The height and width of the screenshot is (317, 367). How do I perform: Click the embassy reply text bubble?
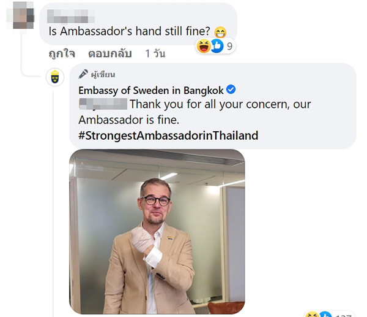coord(213,106)
